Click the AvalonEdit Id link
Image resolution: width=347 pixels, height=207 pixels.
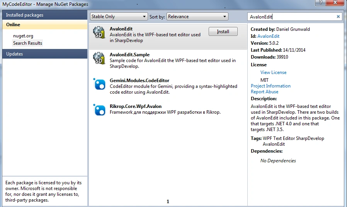[x=268, y=36]
